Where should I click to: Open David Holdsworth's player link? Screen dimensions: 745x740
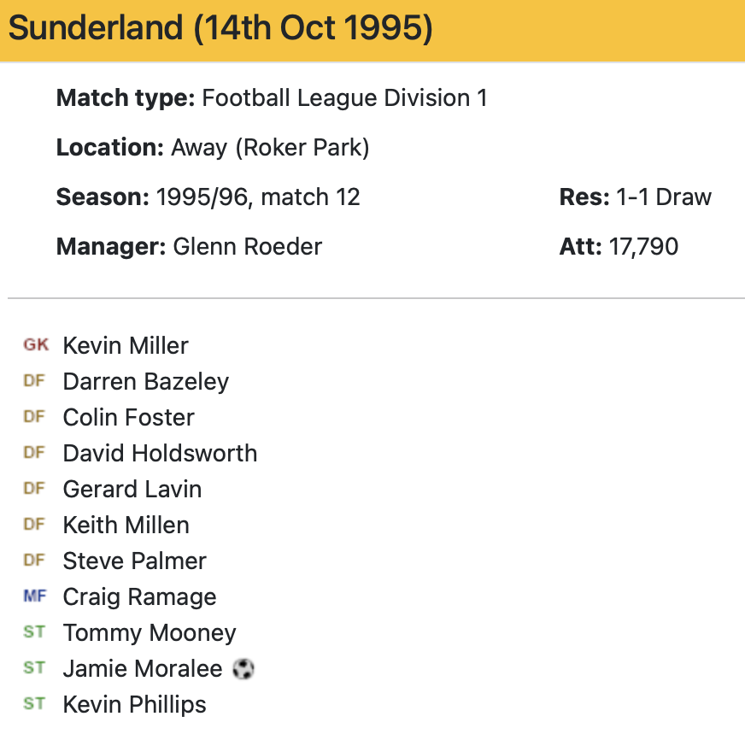pos(160,453)
